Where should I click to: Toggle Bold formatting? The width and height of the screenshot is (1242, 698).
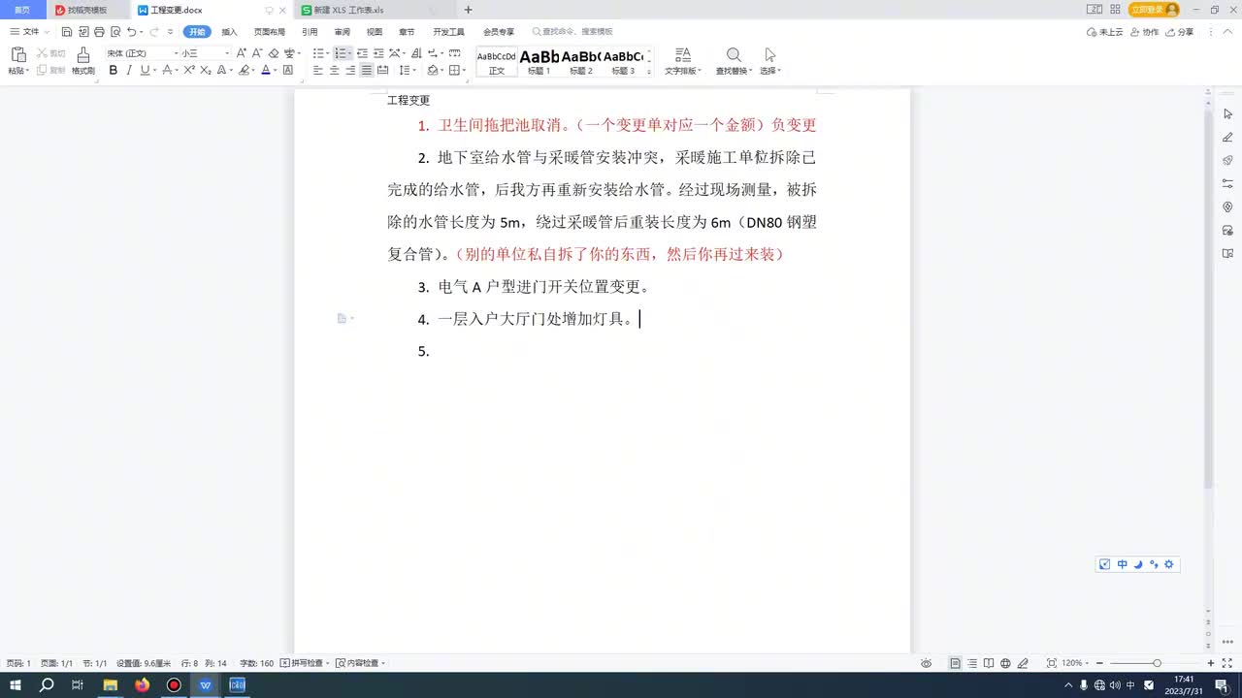click(114, 71)
